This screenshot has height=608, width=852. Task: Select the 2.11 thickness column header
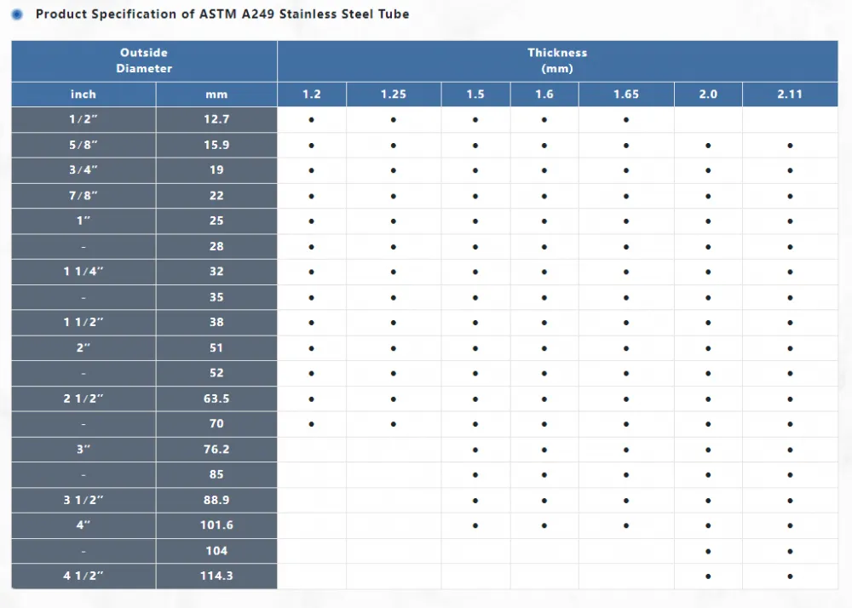pyautogui.click(x=790, y=95)
